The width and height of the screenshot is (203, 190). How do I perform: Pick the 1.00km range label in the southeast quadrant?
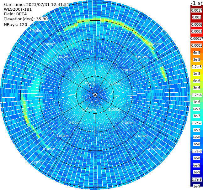pyautogui.click(x=115, y=110)
